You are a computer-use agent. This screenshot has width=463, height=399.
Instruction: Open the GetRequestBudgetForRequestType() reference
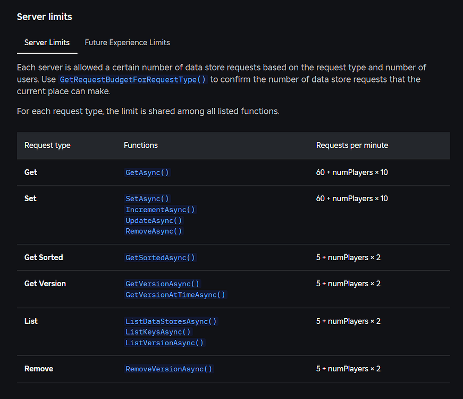pos(132,79)
